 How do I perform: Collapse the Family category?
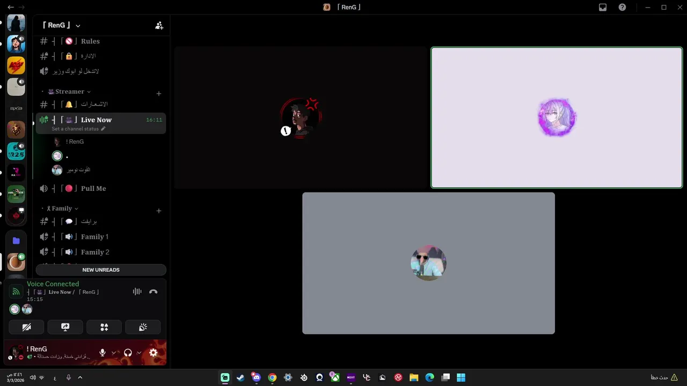pos(62,209)
